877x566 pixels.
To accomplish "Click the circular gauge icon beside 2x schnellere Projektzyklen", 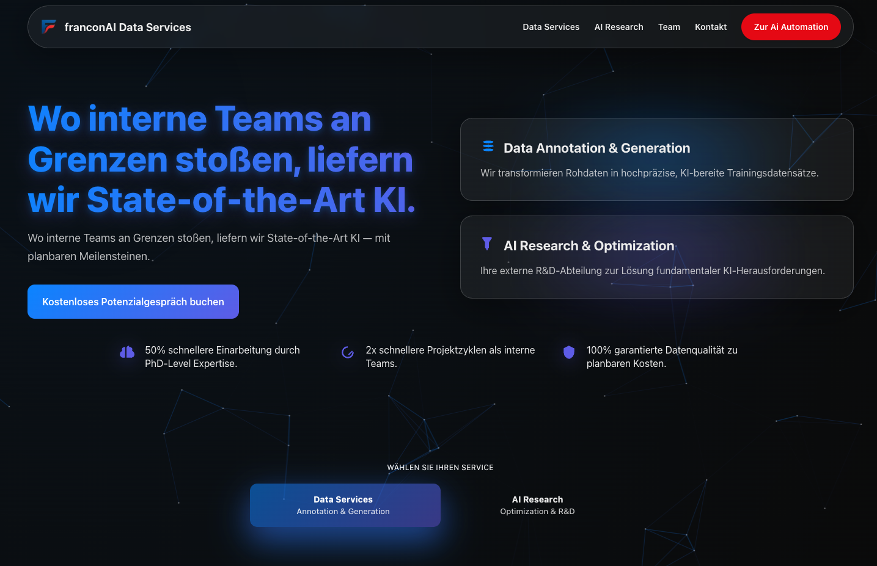I will pos(348,352).
